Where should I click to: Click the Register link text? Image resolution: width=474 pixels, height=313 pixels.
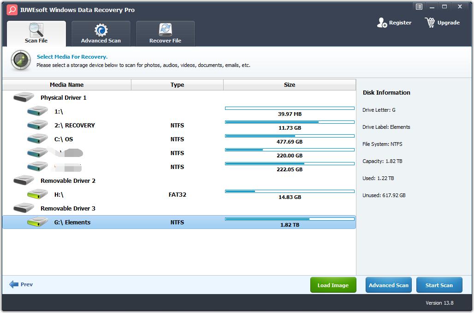pyautogui.click(x=400, y=23)
